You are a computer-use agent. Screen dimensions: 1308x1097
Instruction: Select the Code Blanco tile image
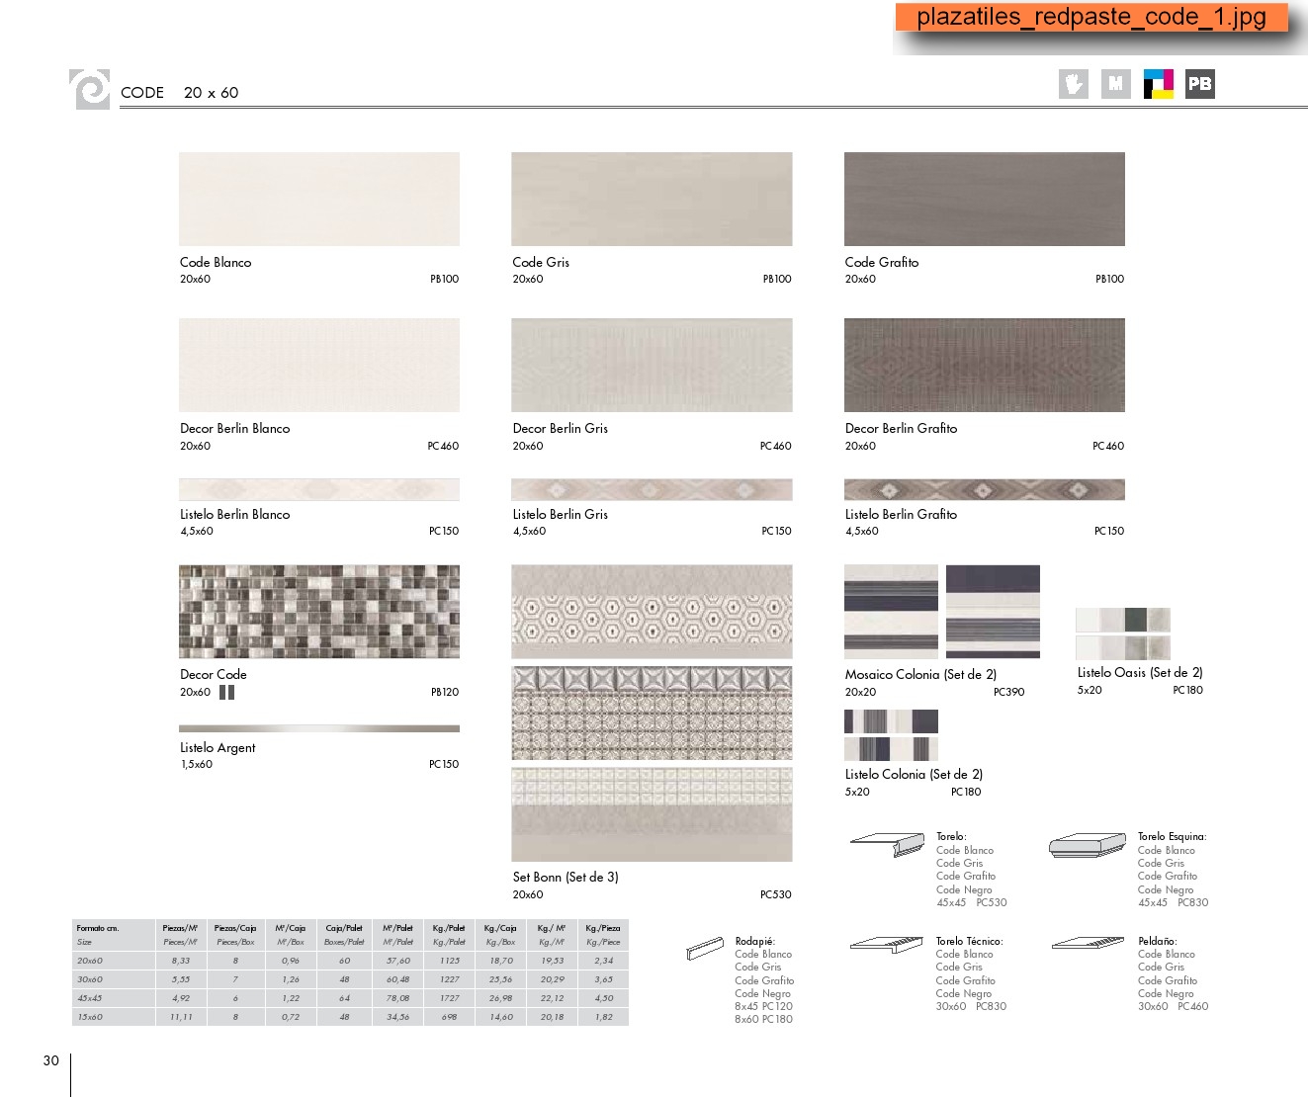click(x=319, y=199)
